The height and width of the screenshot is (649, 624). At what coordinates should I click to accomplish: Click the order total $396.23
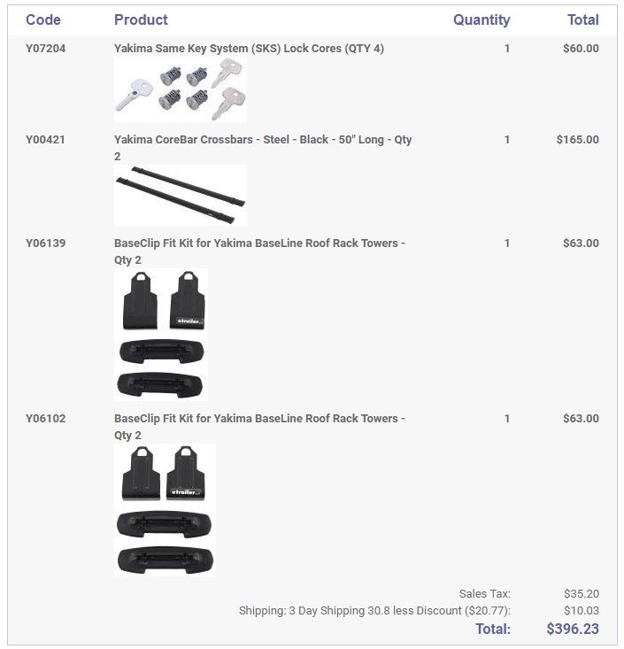coord(573,630)
